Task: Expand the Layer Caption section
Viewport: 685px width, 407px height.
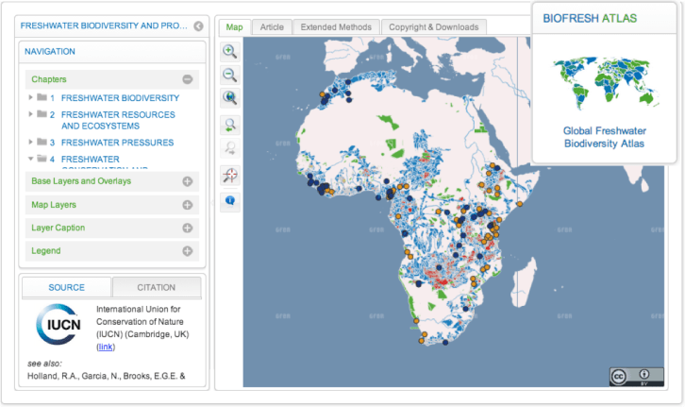Action: (188, 228)
